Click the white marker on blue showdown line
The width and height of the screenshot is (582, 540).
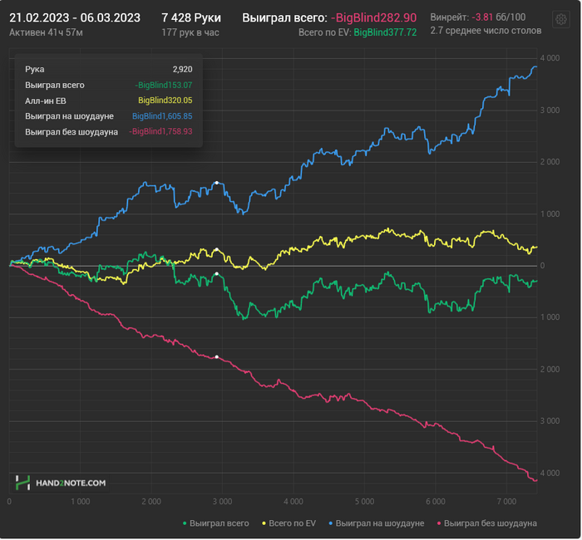(x=217, y=183)
